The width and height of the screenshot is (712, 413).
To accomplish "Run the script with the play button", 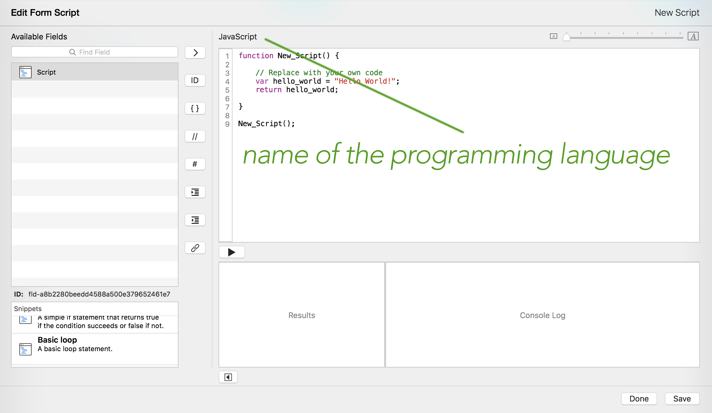I will point(232,252).
